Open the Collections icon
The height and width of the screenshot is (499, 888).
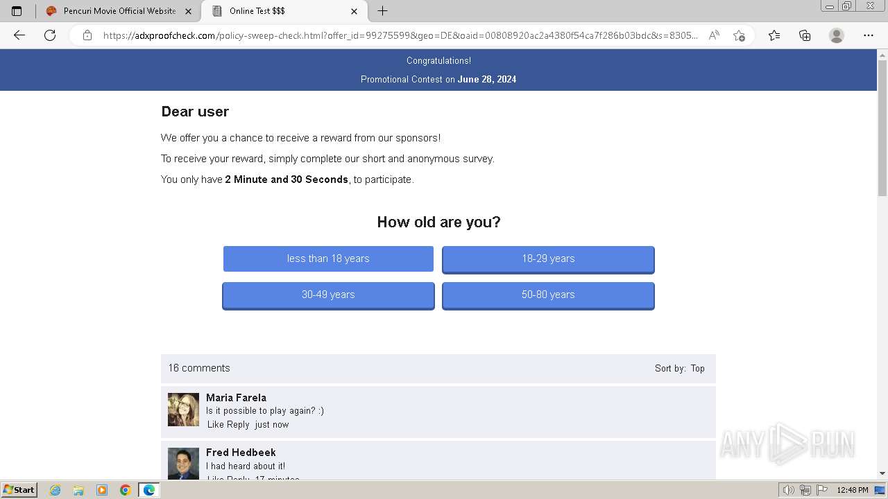(805, 35)
